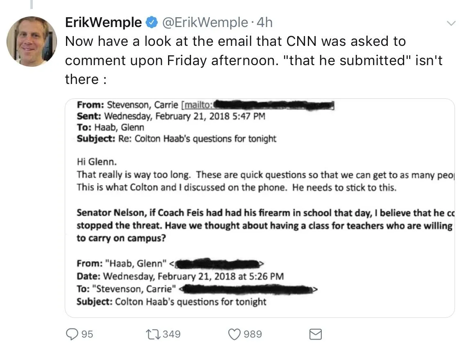Screen dimensions: 464x349
Task: Expand the tweet options chevron menu
Action: [x=451, y=23]
